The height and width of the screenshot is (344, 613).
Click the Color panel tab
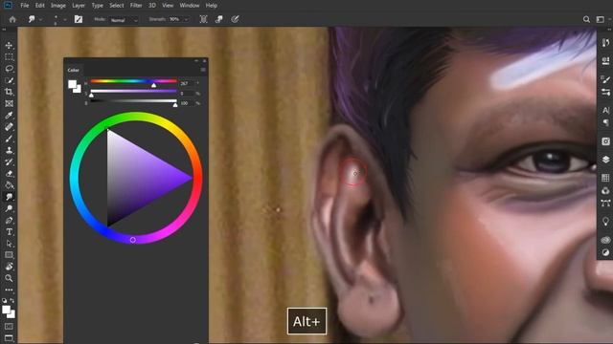[74, 70]
